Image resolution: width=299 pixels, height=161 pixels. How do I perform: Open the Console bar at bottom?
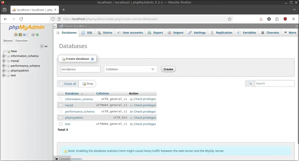pyautogui.click(x=62, y=159)
